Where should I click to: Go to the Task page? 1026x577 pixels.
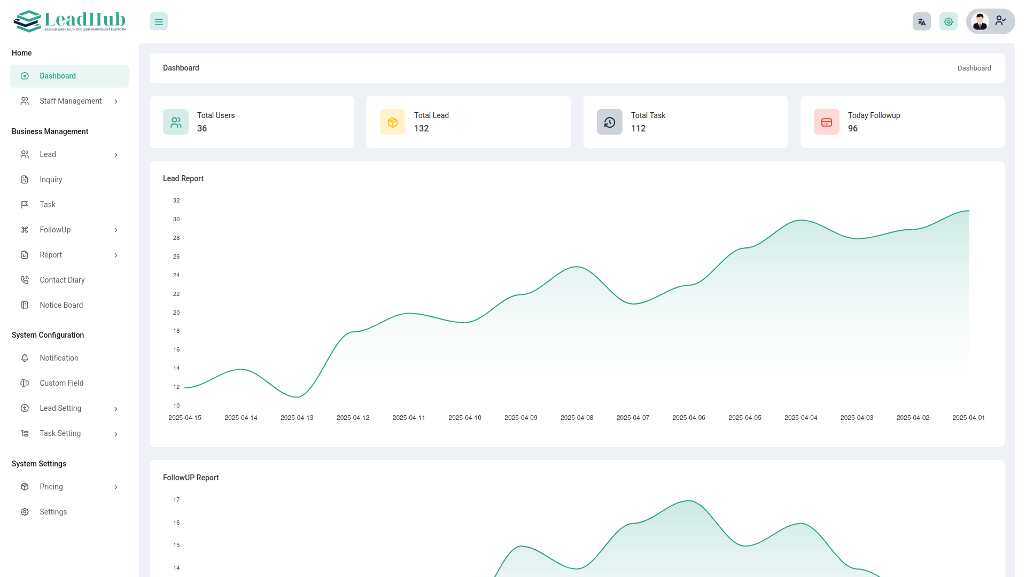tap(47, 205)
